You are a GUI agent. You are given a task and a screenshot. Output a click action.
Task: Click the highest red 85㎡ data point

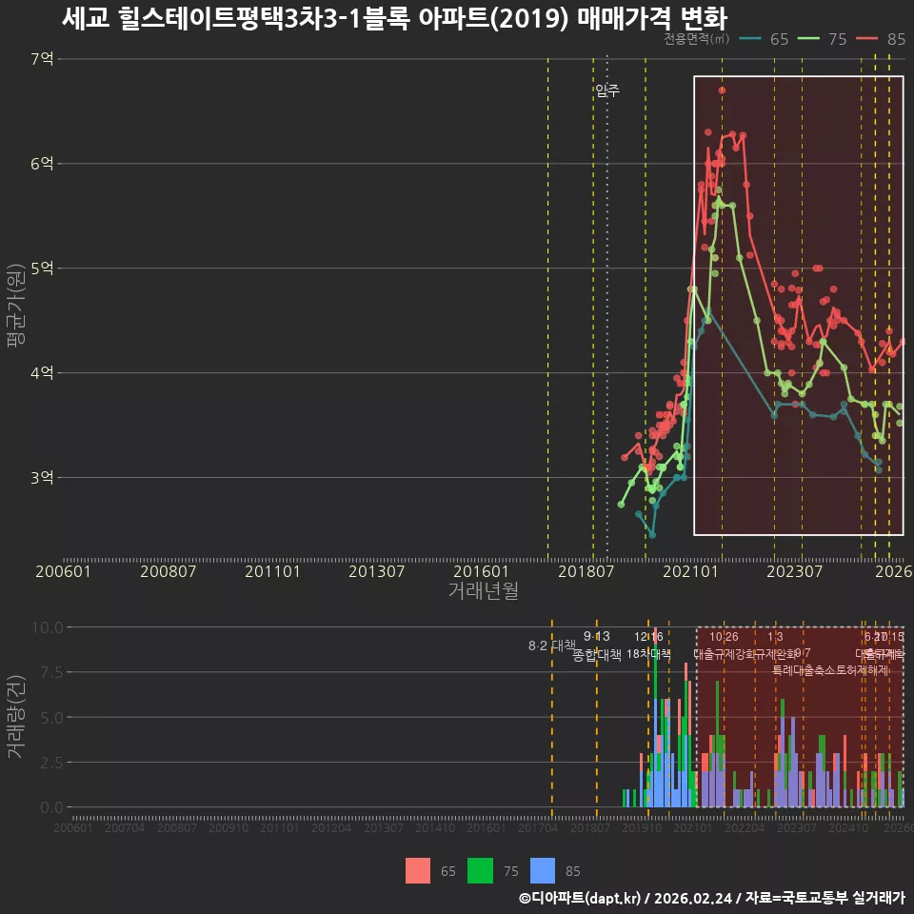[723, 90]
